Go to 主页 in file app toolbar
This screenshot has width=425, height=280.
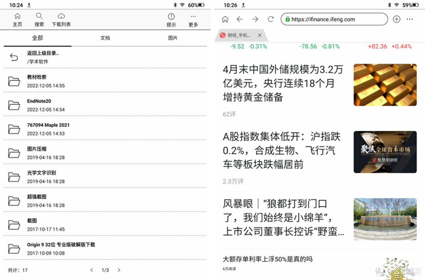click(17, 20)
